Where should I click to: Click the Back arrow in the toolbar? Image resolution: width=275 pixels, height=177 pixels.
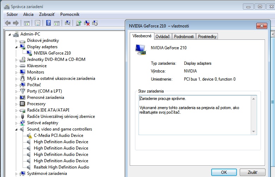8,23
